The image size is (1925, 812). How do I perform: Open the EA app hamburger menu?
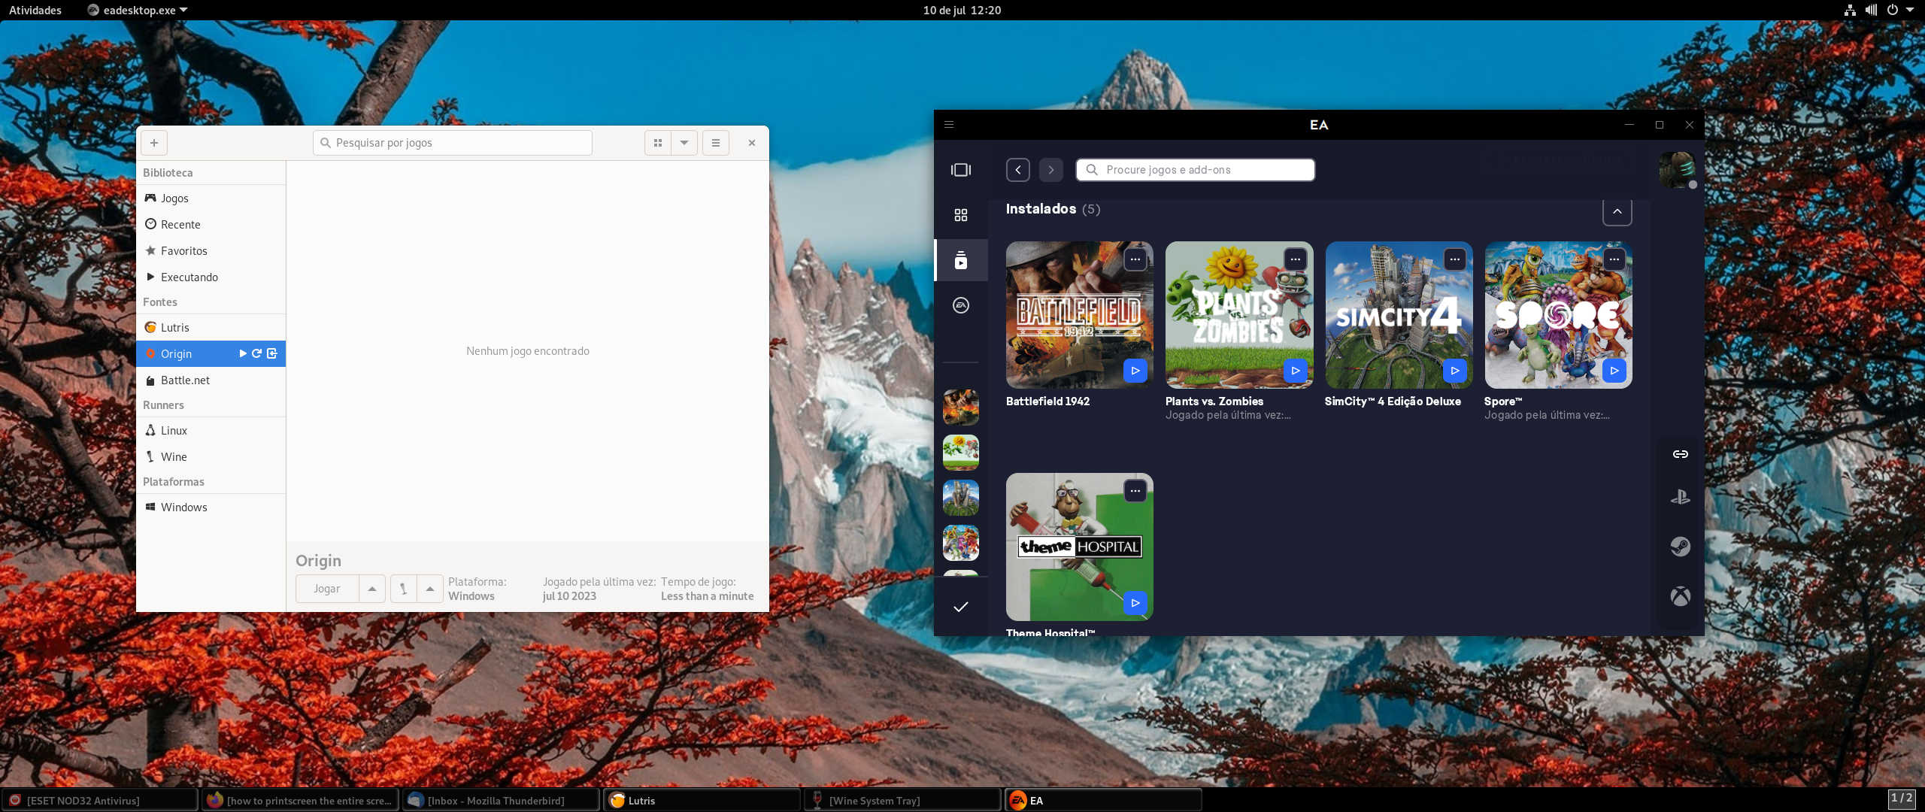coord(949,125)
